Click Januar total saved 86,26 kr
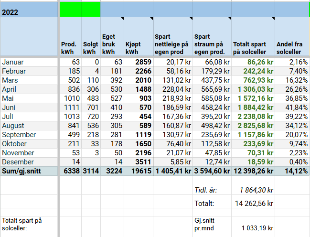The image size is (310, 237). pyautogui.click(x=260, y=62)
